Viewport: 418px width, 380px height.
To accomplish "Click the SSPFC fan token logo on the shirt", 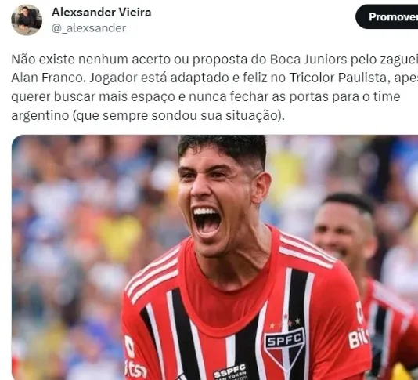I will 229,371.
